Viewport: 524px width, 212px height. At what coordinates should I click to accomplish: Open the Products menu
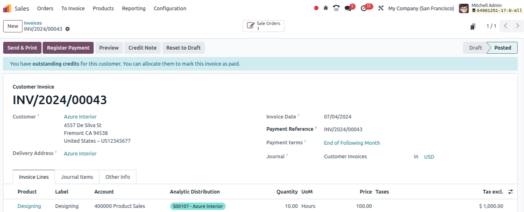103,8
